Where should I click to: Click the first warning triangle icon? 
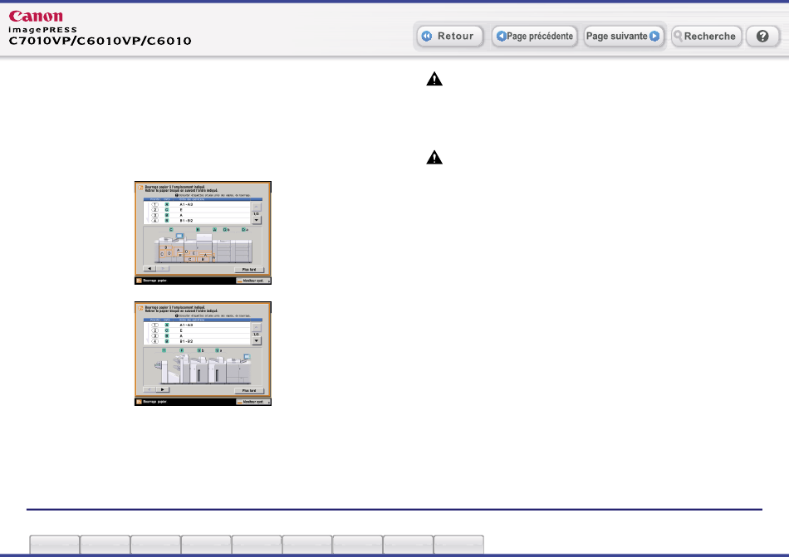pos(434,81)
